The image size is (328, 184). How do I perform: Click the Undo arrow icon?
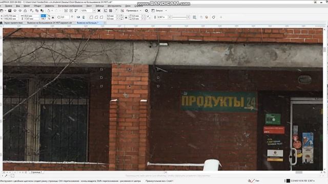tap(49, 10)
